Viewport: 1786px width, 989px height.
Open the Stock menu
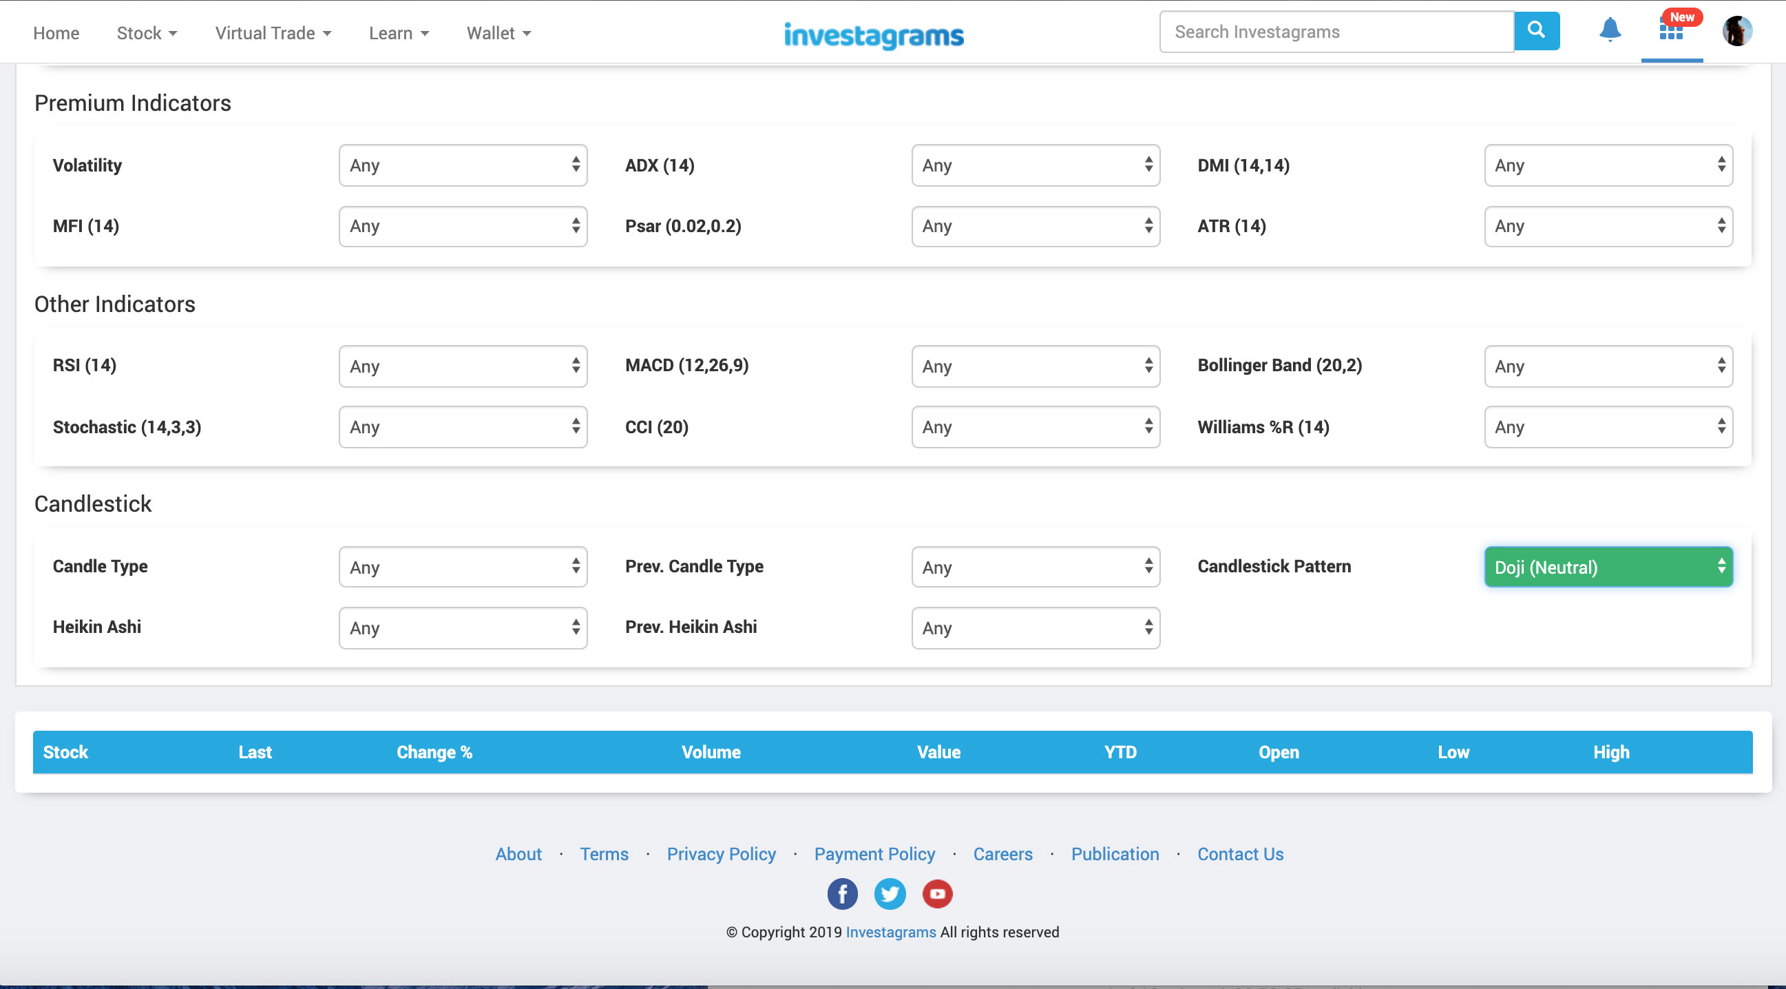(x=147, y=32)
